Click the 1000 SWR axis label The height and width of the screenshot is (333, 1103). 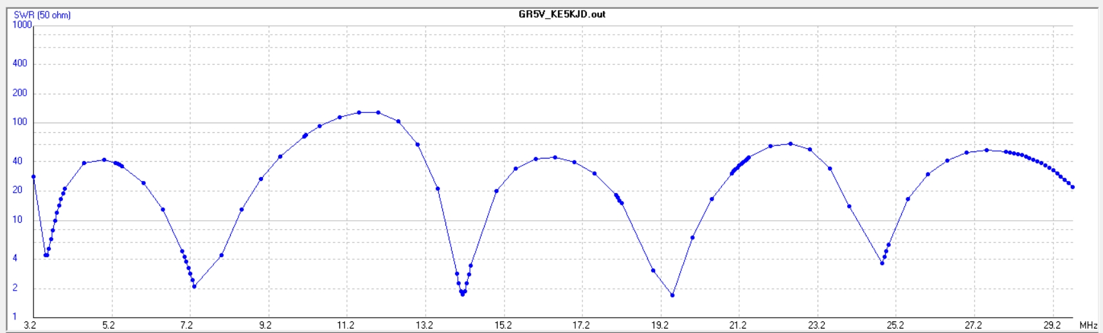point(22,25)
